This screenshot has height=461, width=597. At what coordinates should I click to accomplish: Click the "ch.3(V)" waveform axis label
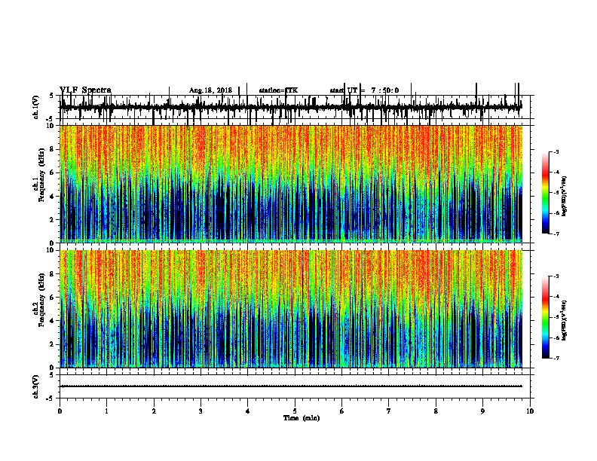click(35, 386)
